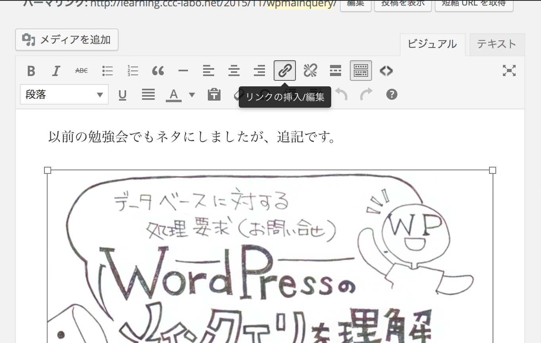541x343 pixels.
Task: Toggle bold formatting
Action: [31, 71]
